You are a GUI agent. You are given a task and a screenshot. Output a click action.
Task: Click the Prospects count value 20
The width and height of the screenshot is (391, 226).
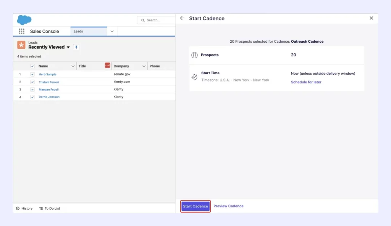coord(293,55)
